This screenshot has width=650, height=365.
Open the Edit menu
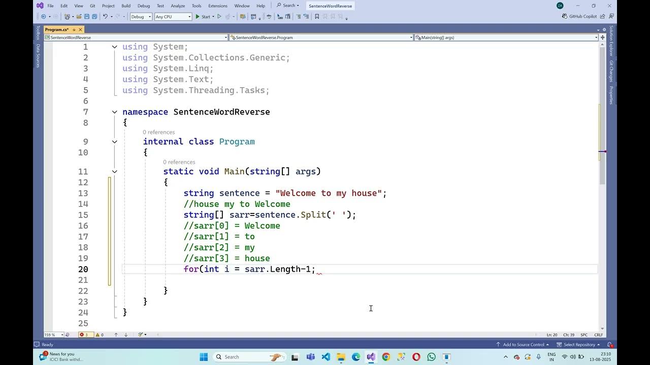(x=64, y=6)
